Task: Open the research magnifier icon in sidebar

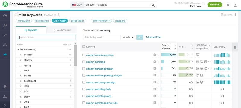Action: coord(5,25)
